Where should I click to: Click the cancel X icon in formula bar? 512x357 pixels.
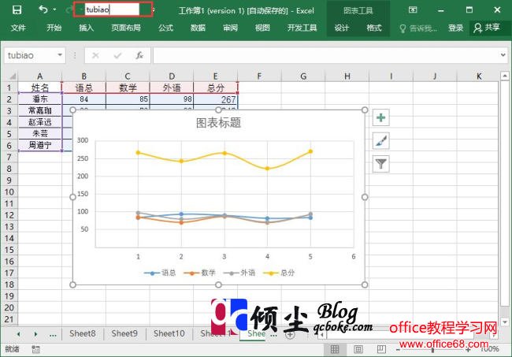point(95,55)
